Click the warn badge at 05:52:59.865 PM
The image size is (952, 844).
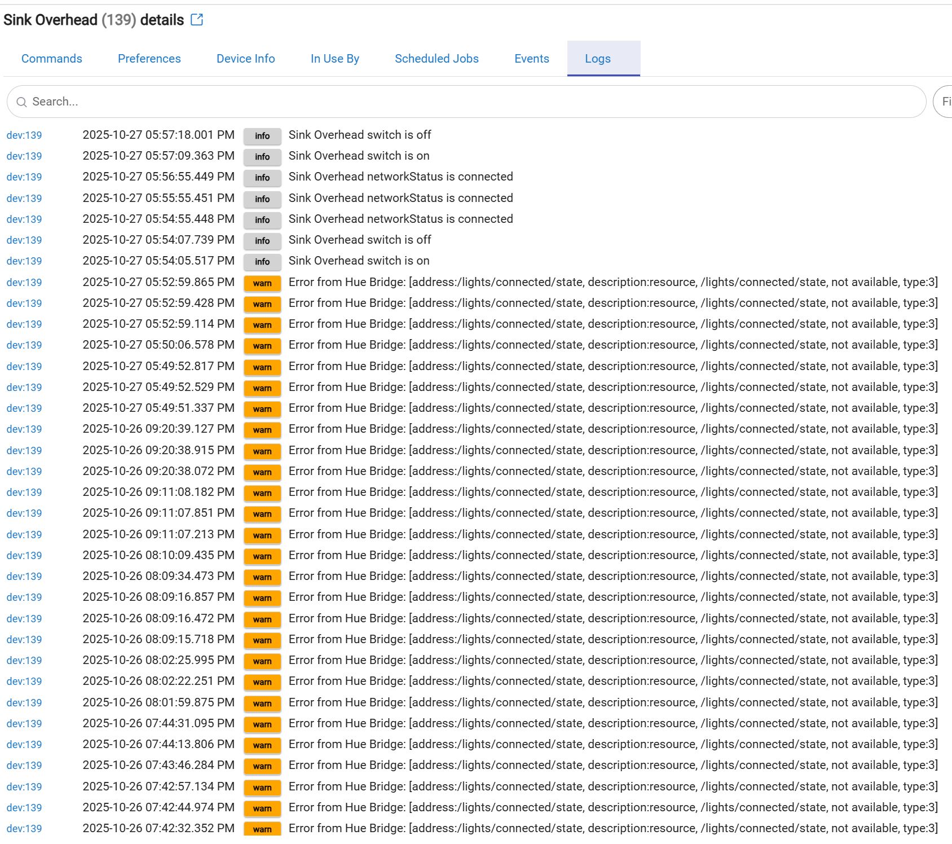[x=262, y=283]
